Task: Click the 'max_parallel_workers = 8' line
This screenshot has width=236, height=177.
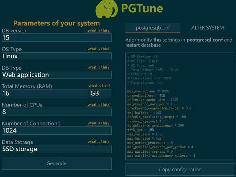Action: tap(150, 151)
